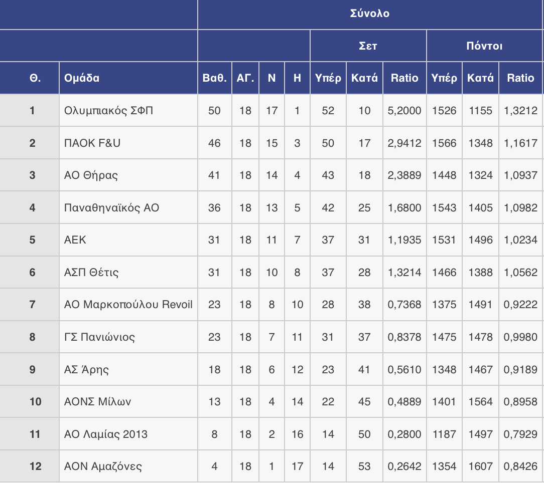Click points ratio 1,0982
Screen dimensions: 544x483
(x=520, y=207)
